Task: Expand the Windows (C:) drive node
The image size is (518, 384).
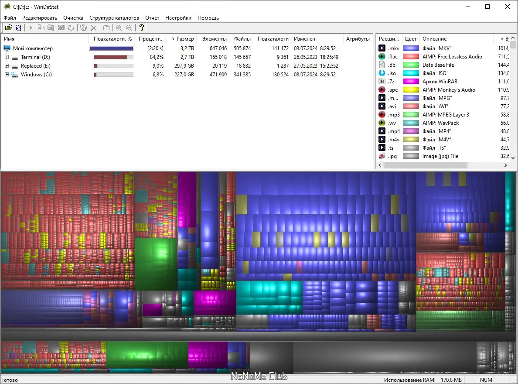Action: 6,75
